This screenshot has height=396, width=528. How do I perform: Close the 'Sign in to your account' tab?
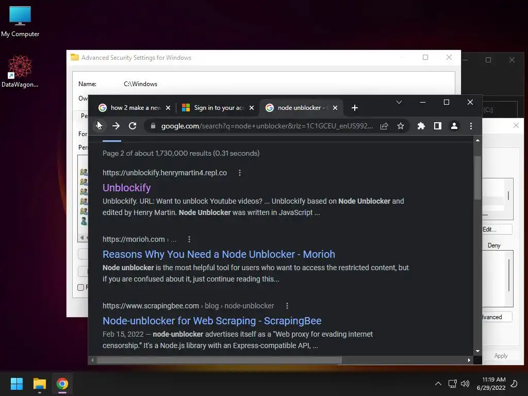(x=252, y=108)
